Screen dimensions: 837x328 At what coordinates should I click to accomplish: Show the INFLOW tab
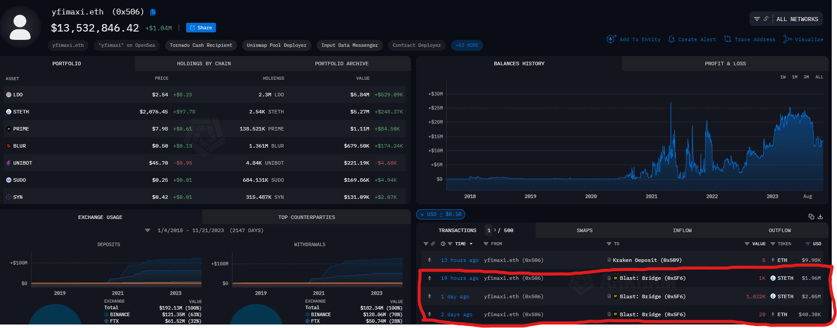point(682,230)
